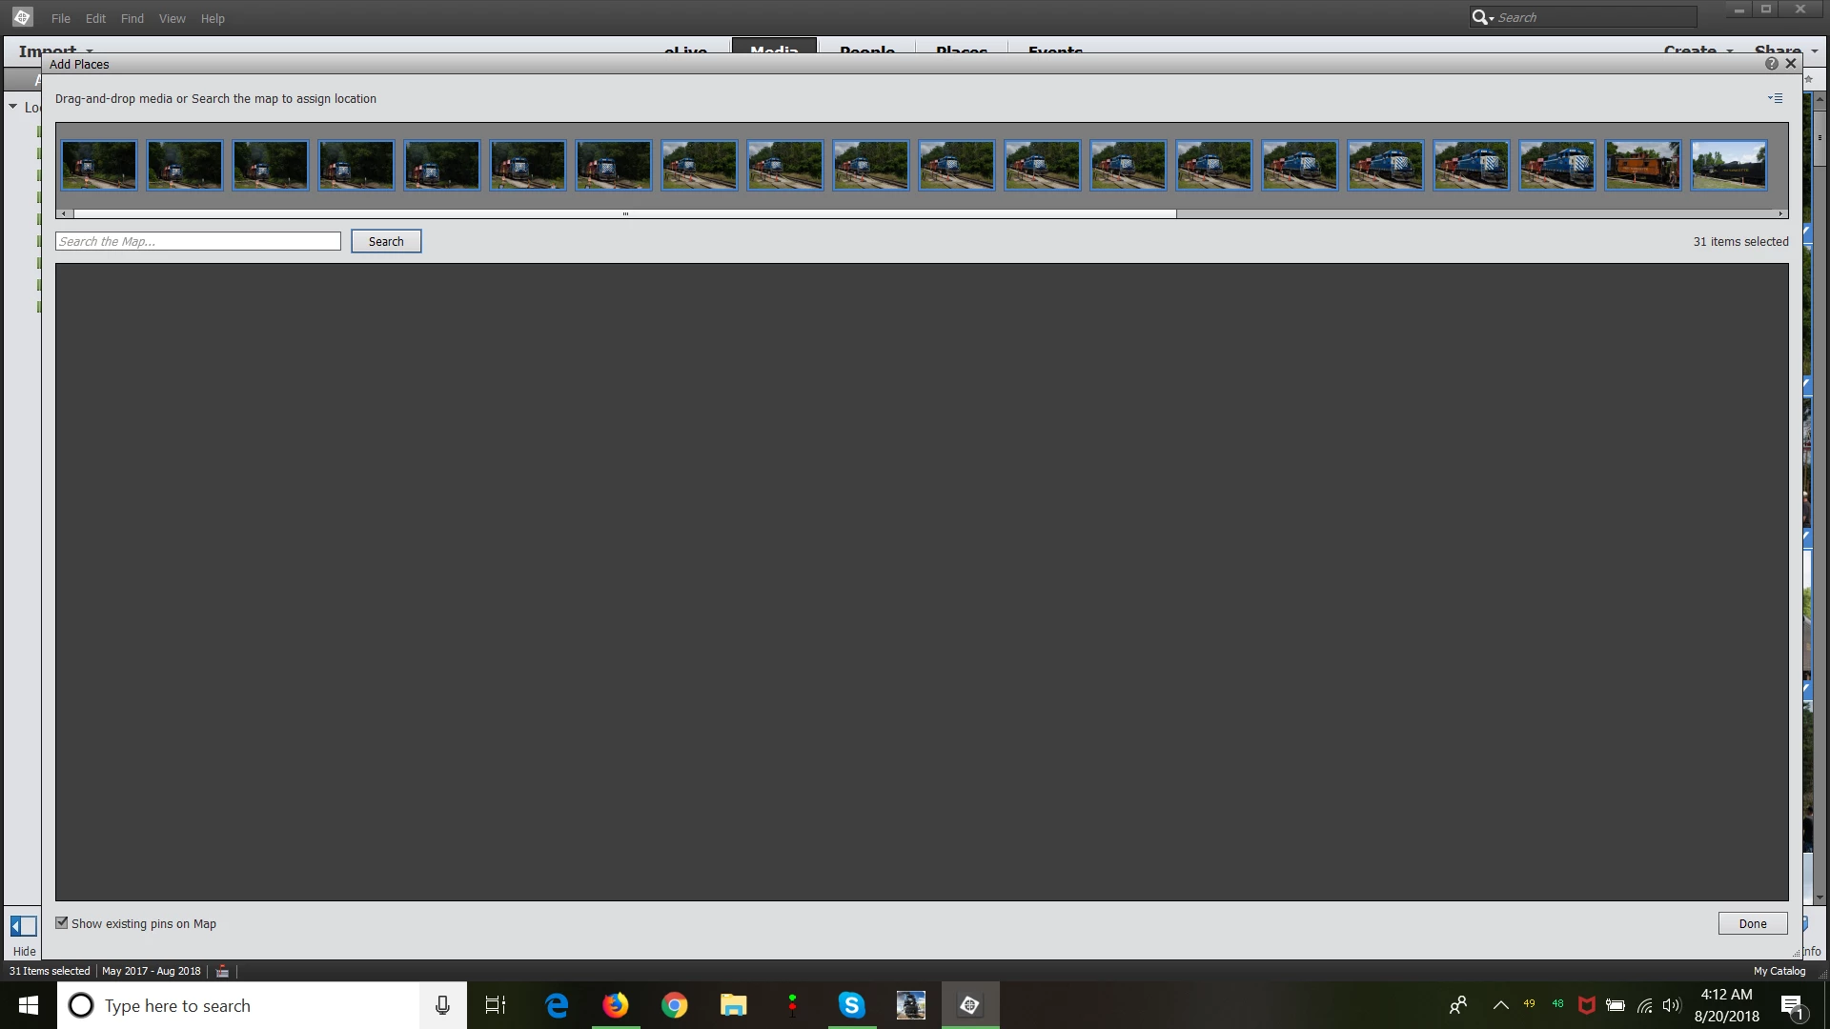The height and width of the screenshot is (1029, 1830).
Task: Open the Add Places panel options menu icon
Action: [x=1775, y=98]
